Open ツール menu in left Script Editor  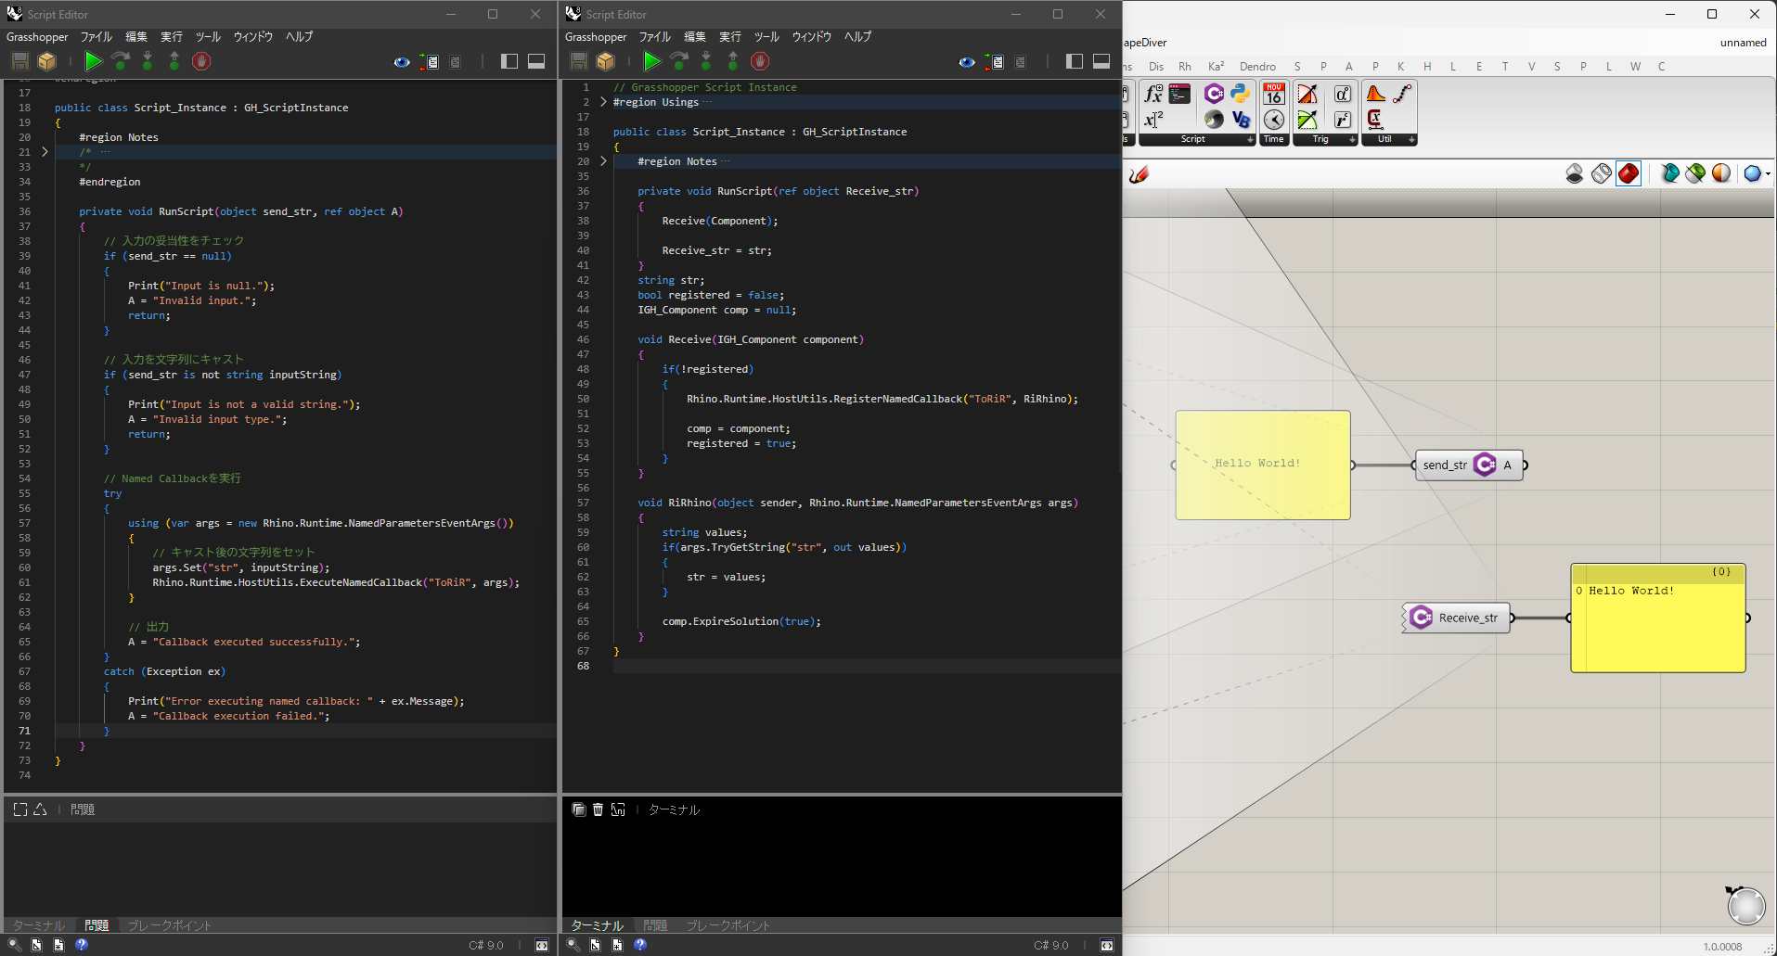pos(208,37)
